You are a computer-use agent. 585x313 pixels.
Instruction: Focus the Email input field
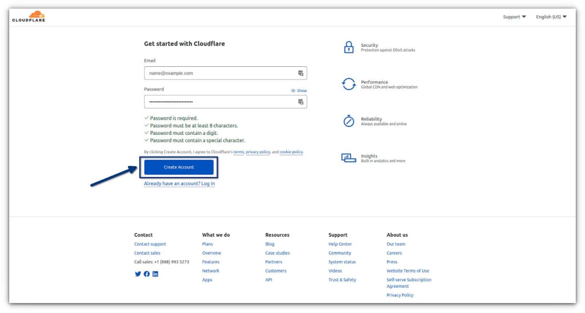pos(225,73)
